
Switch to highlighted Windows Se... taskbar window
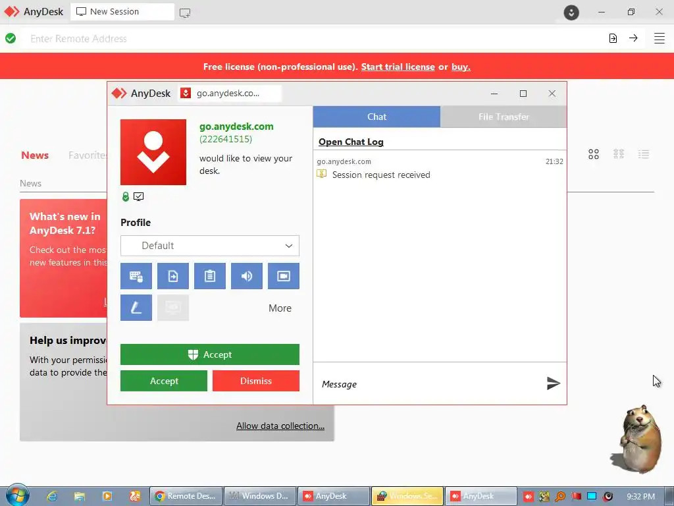point(407,496)
